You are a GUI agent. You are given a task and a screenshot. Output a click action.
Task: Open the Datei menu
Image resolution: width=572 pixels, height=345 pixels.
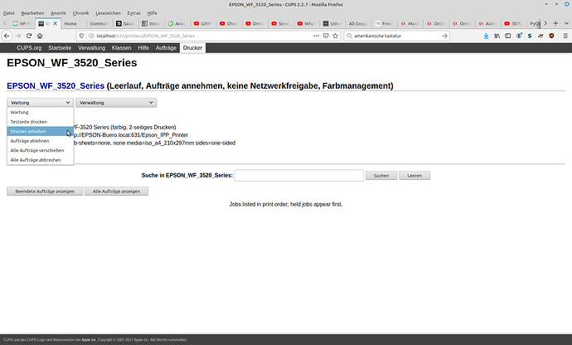point(9,13)
